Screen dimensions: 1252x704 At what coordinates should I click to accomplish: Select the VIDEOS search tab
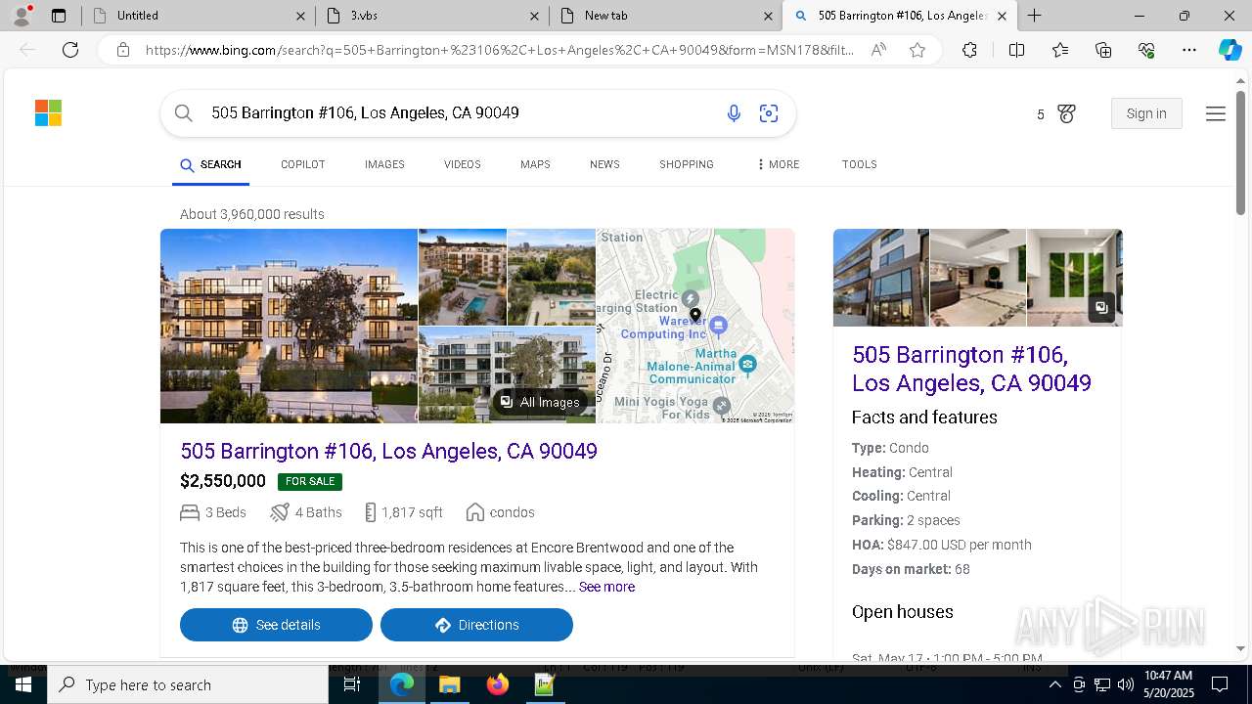tap(462, 164)
